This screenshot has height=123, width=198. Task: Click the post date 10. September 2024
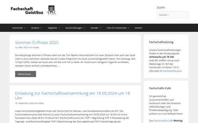[24, 103]
